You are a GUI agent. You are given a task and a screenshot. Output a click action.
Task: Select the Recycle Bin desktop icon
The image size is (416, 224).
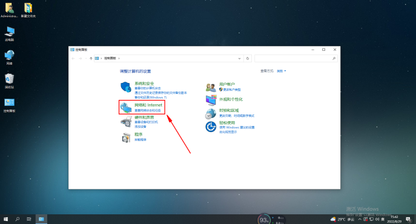click(x=9, y=81)
